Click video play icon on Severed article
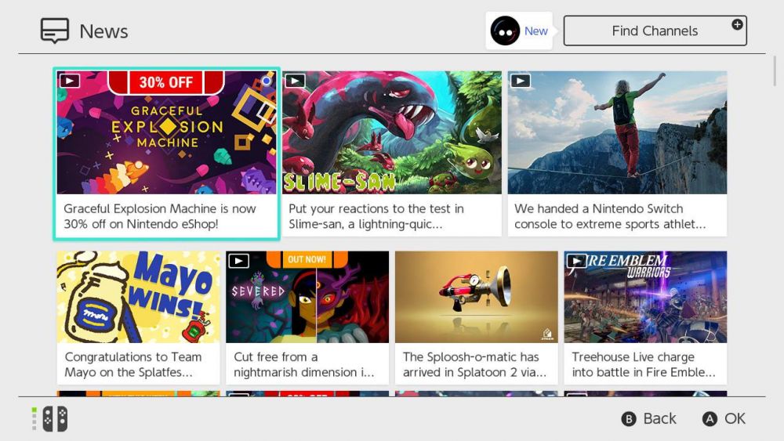The width and height of the screenshot is (784, 441). (x=238, y=261)
